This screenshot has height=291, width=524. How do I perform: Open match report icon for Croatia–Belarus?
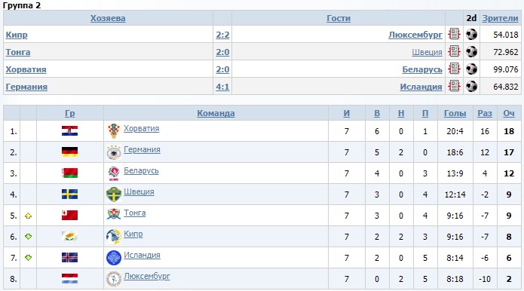point(454,69)
